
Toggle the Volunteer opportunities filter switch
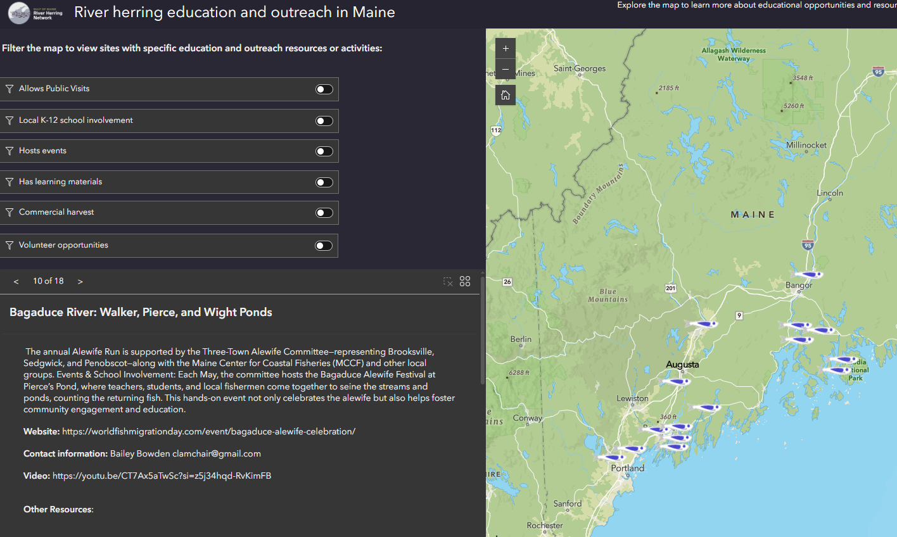point(324,246)
